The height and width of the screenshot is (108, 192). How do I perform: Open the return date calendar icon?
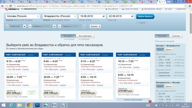point(132,16)
